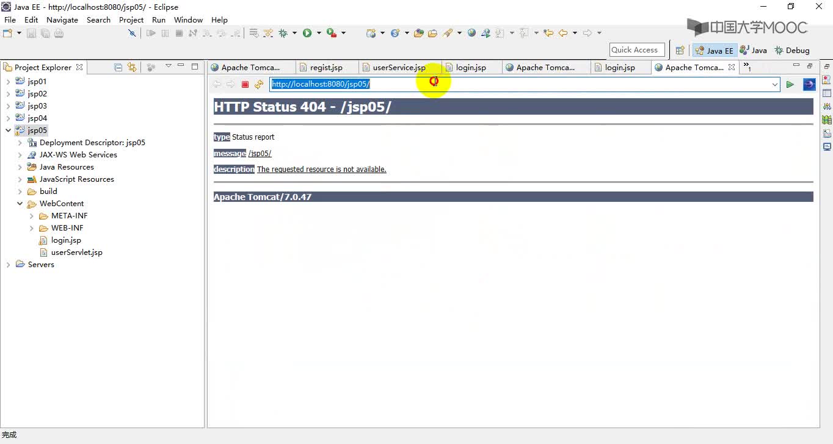This screenshot has height=444, width=833.
Task: Expand the WEB-INF folder
Action: click(x=32, y=227)
